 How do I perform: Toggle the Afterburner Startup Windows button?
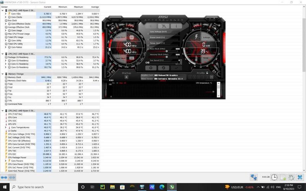127,77
